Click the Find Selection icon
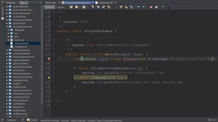 point(93,7)
